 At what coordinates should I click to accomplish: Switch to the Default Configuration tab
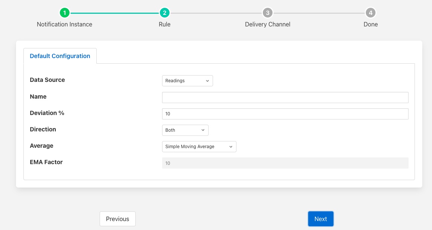point(60,56)
